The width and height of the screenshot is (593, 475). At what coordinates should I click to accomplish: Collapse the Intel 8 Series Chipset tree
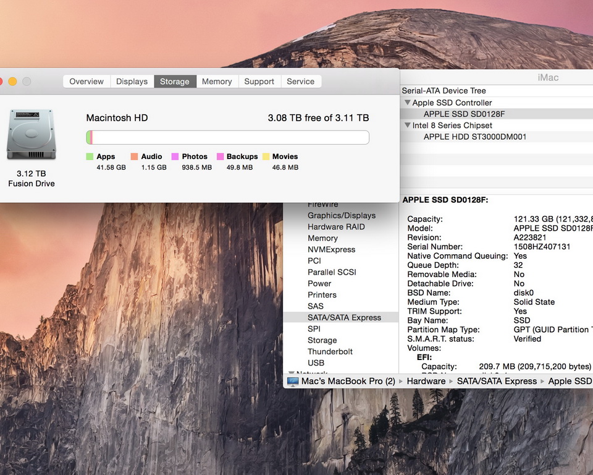coord(407,125)
